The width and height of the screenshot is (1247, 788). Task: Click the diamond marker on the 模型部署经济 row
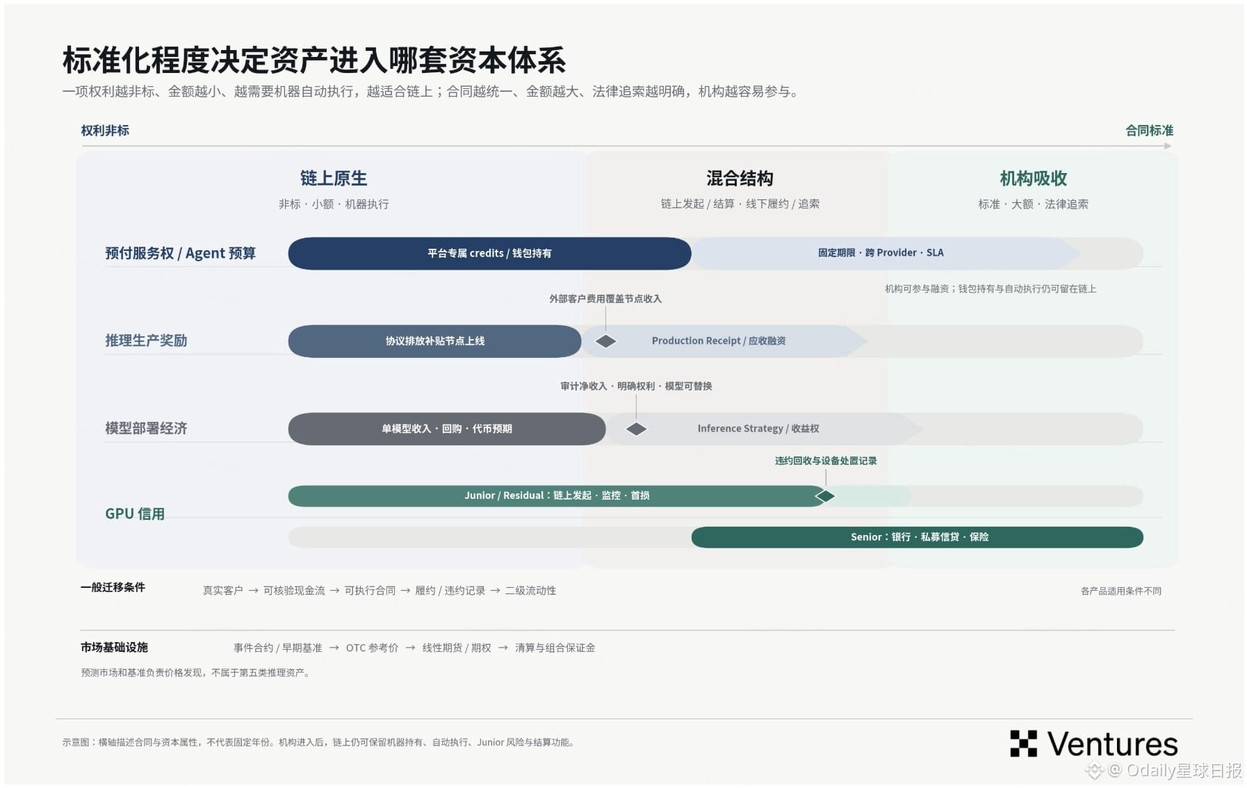[636, 429]
